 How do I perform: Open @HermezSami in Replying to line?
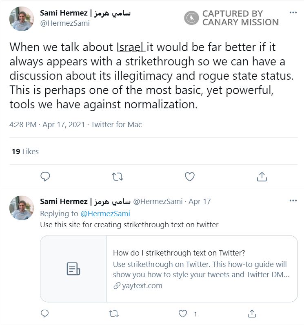pyautogui.click(x=105, y=213)
